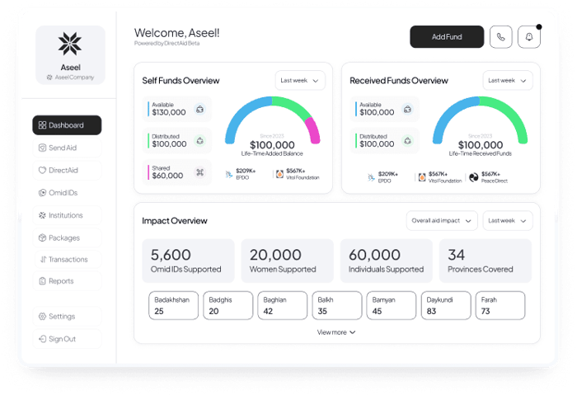Open Self Funds Last week dropdown
The height and width of the screenshot is (395, 577).
[x=300, y=81]
